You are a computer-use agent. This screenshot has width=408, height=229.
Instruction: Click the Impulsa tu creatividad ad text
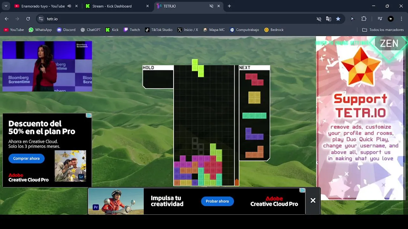167,201
